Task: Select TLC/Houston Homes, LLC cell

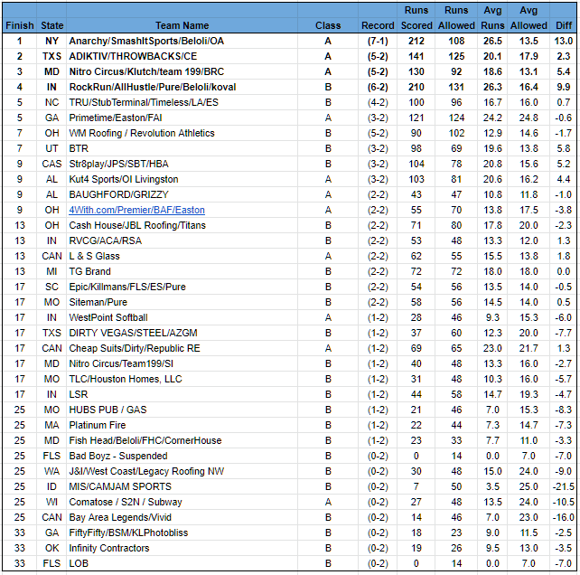Action: 182,379
